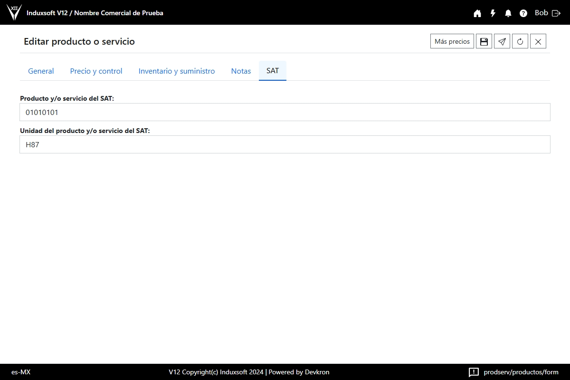Viewport: 570px width, 380px height.
Task: Open the Precio y control tab
Action: tap(96, 71)
